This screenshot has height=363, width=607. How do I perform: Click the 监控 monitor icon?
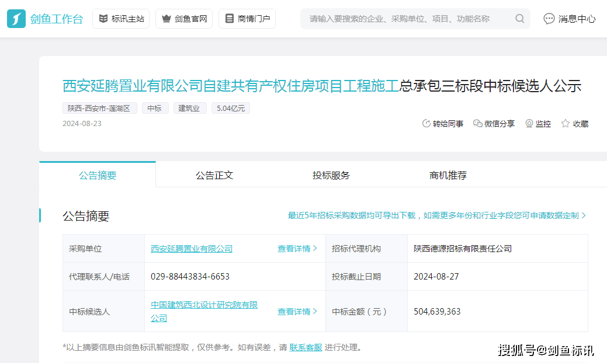tap(529, 124)
